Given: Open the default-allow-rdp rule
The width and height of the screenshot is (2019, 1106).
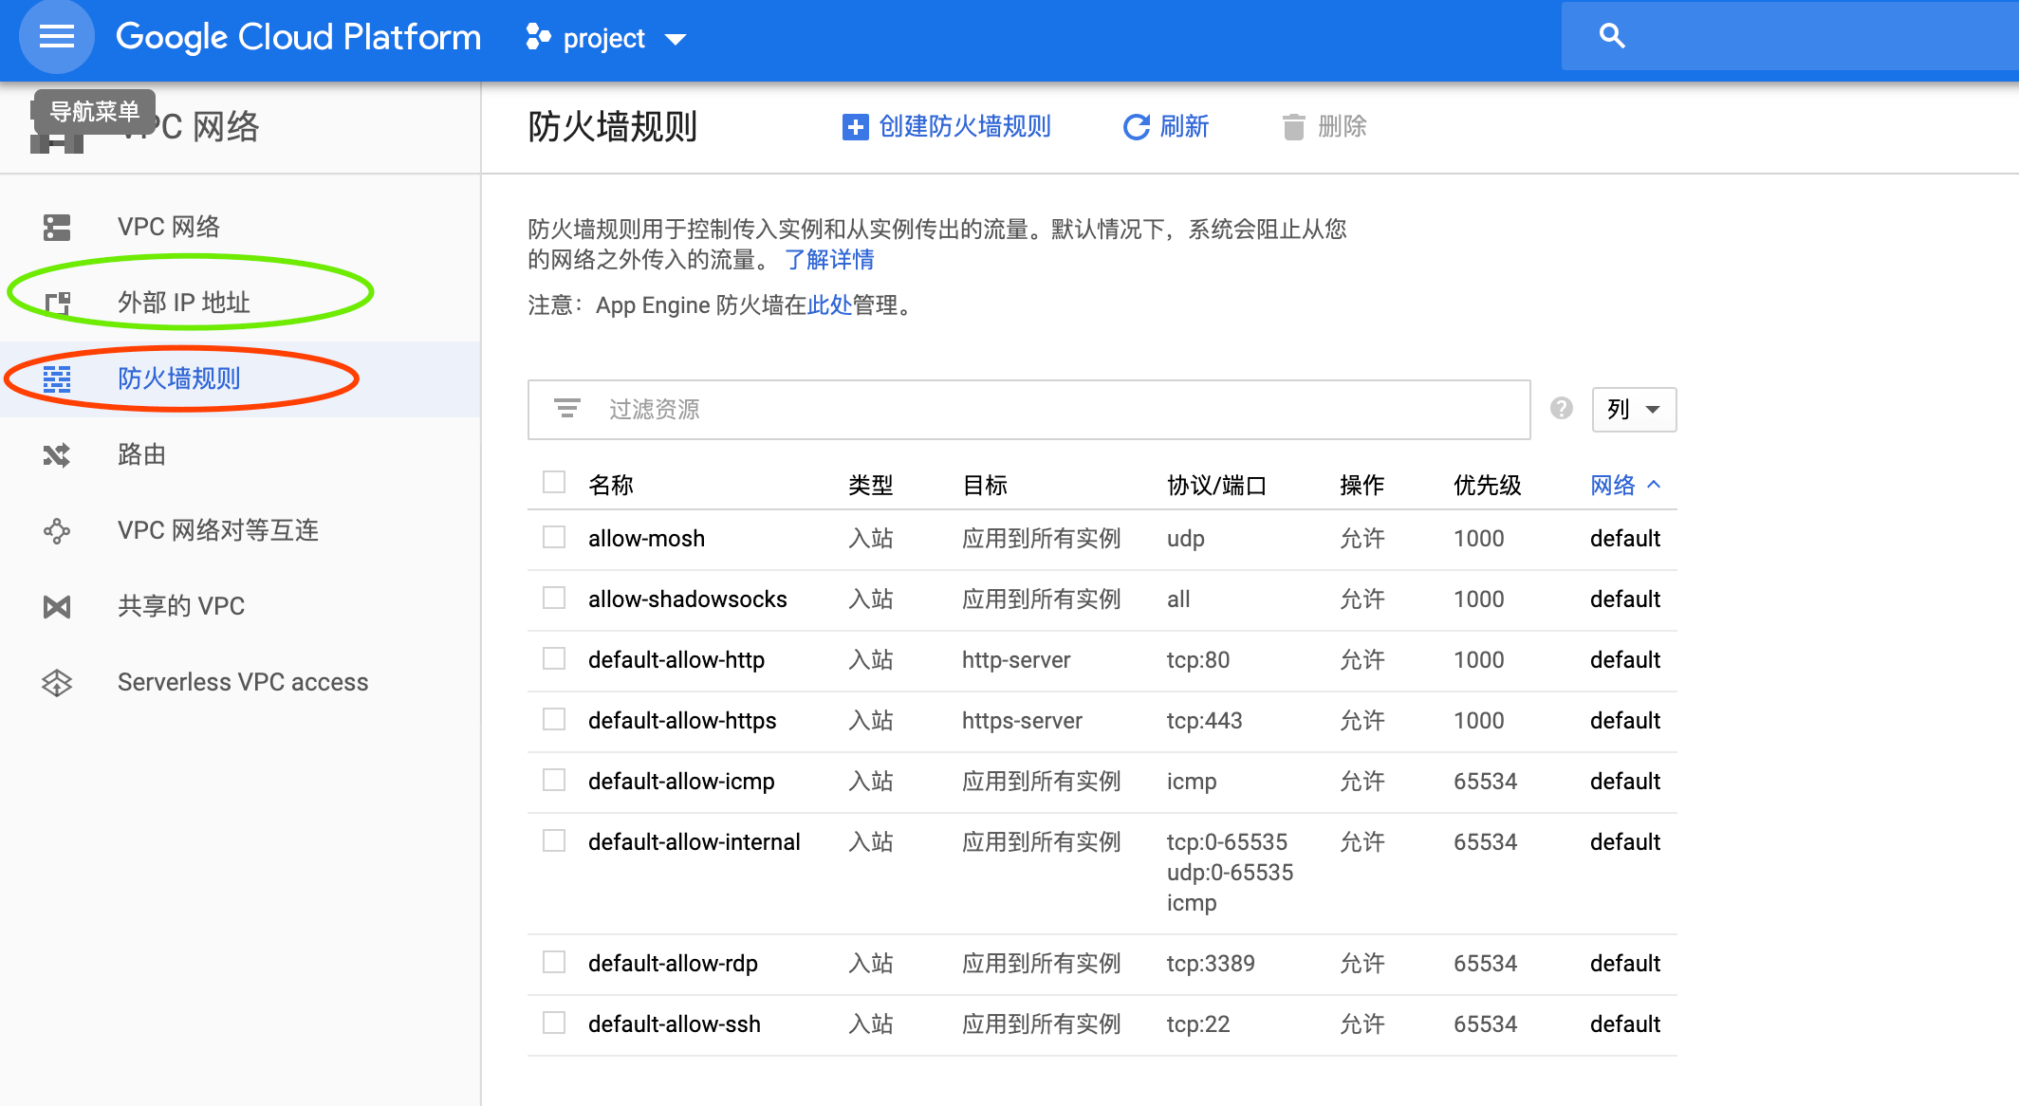Looking at the screenshot, I should click(673, 964).
